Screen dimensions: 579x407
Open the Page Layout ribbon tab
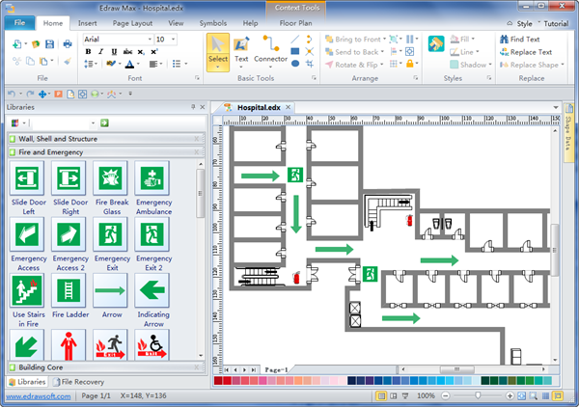coord(131,21)
